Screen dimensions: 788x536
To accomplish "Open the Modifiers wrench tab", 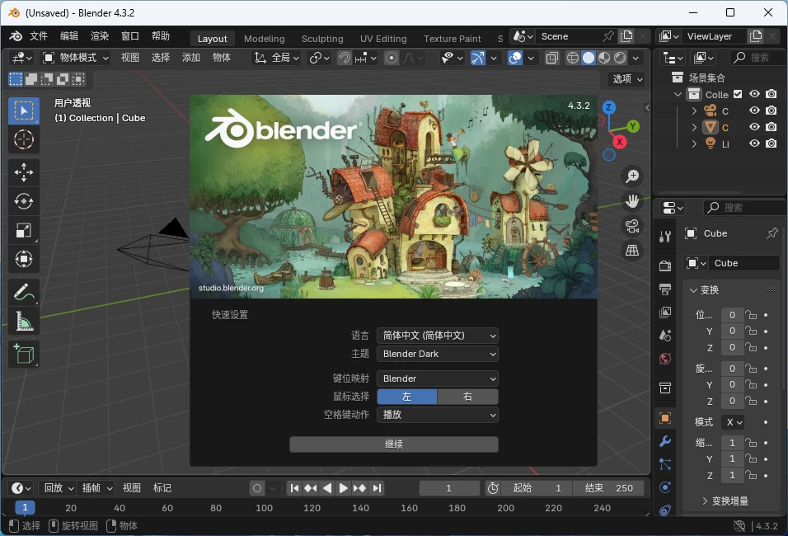I will click(x=665, y=441).
